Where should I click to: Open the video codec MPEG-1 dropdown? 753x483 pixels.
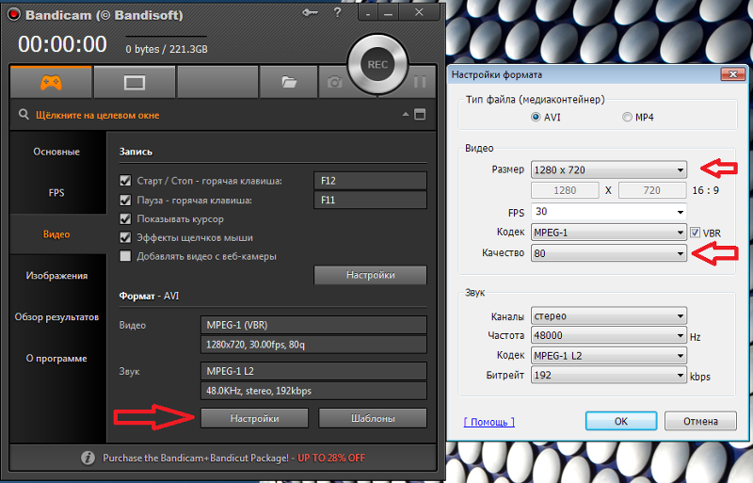608,233
